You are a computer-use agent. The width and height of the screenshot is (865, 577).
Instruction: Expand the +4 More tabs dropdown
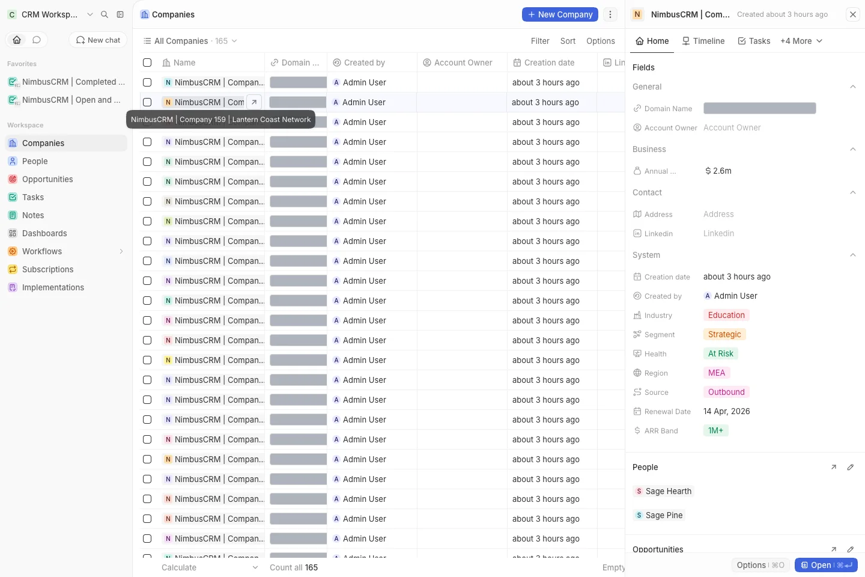pyautogui.click(x=801, y=41)
